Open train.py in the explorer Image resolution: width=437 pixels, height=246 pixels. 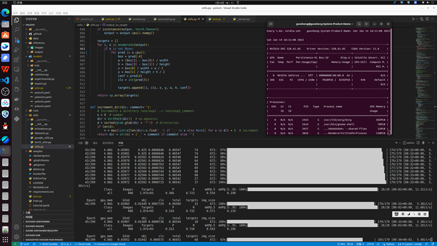tap(37, 201)
